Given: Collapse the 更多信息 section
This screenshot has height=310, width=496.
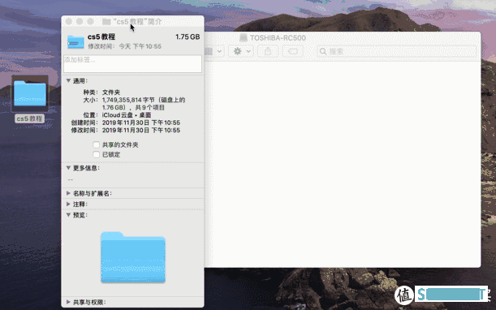Looking at the screenshot, I should pos(68,168).
